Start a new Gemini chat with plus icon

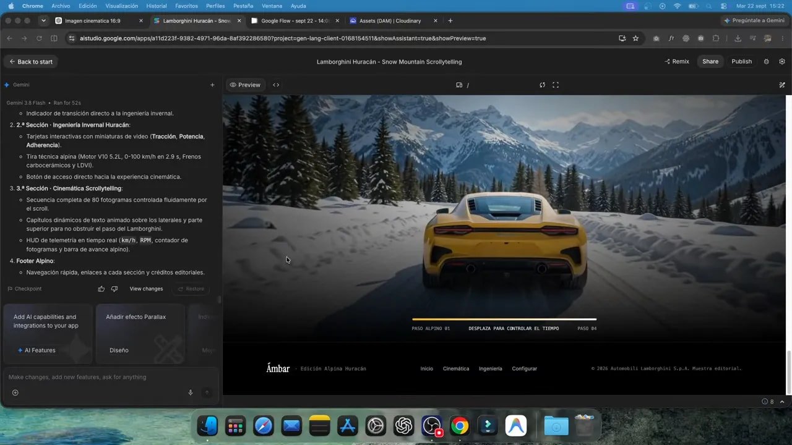[212, 85]
